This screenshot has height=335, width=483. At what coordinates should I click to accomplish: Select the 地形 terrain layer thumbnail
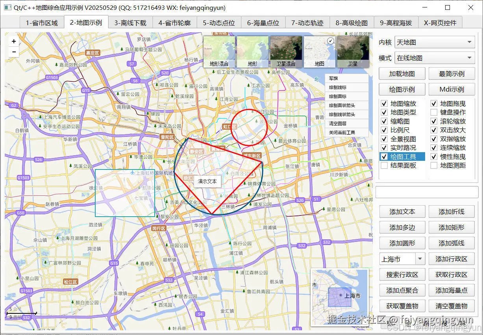(252, 51)
